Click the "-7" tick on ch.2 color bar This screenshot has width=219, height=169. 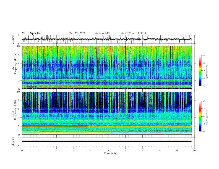204,131
